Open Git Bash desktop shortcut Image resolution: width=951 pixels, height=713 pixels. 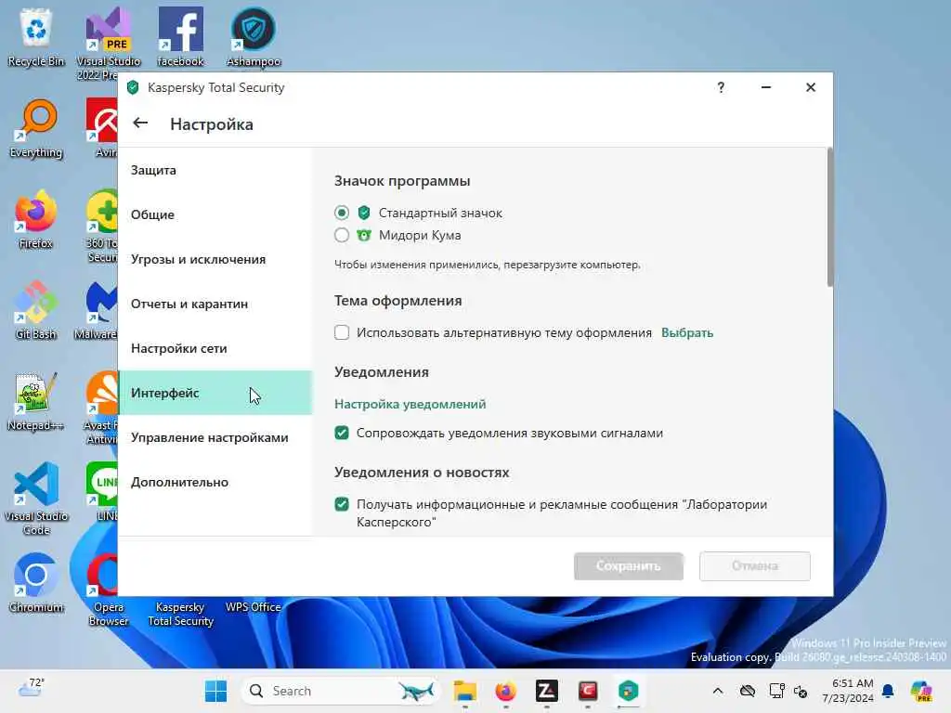pyautogui.click(x=36, y=310)
